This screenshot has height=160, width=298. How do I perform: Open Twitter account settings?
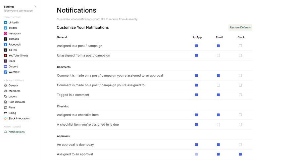point(13,28)
